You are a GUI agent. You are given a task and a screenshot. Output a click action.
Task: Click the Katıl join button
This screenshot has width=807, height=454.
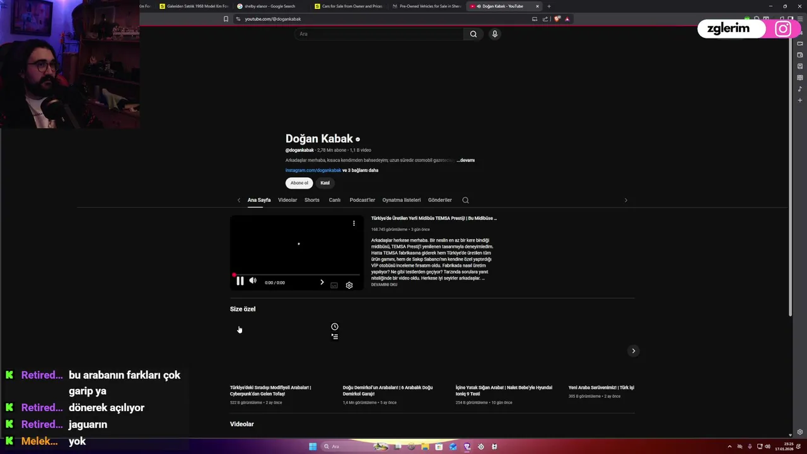click(x=325, y=183)
